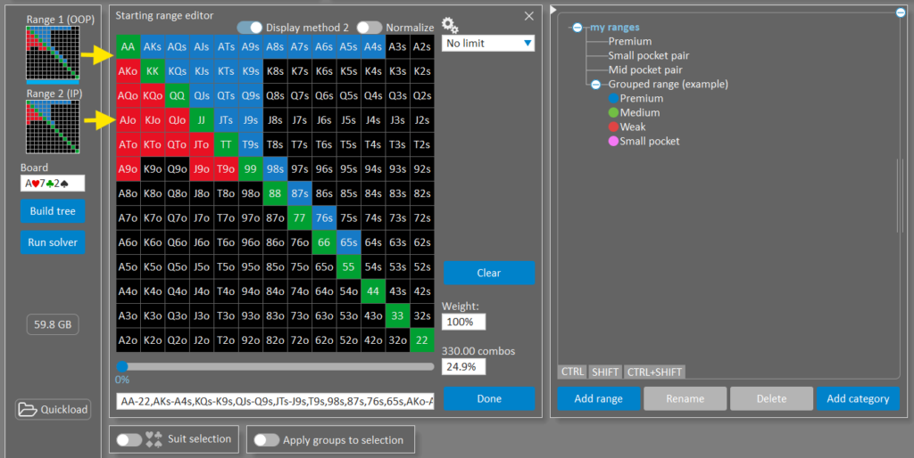Select the AKo hand cell

pos(128,71)
